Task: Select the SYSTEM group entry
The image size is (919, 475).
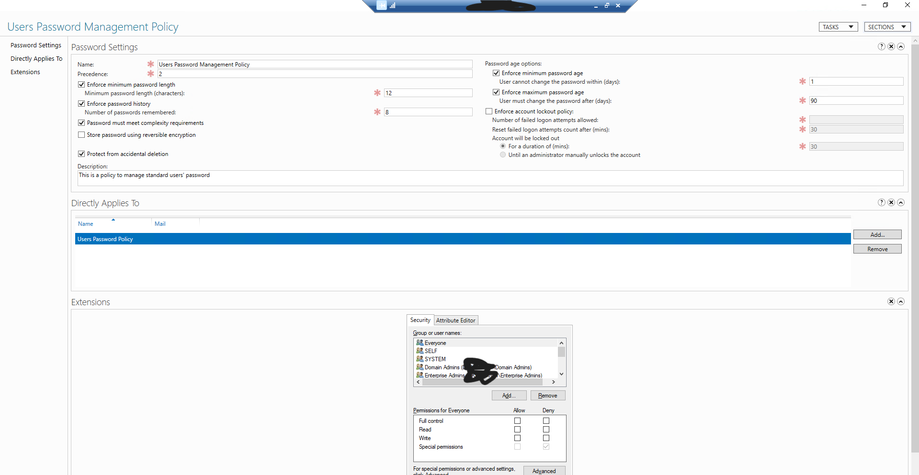Action: point(434,359)
